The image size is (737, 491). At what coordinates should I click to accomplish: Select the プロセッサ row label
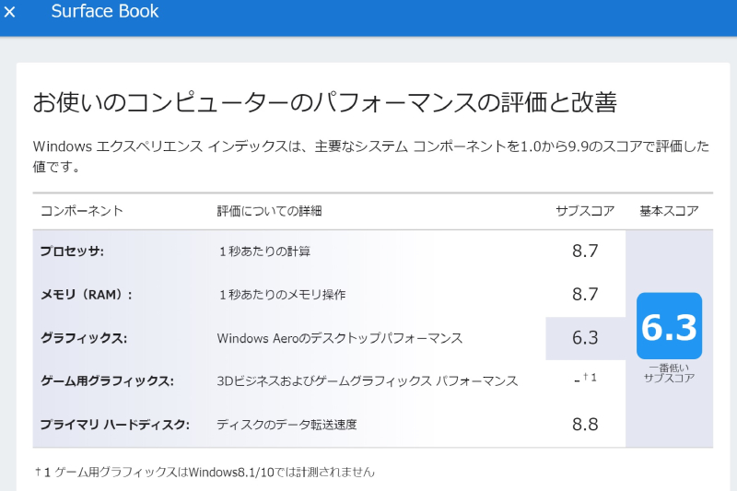coord(72,251)
